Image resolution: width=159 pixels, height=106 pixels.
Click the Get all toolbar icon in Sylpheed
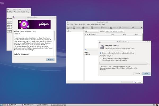coord(74,28)
